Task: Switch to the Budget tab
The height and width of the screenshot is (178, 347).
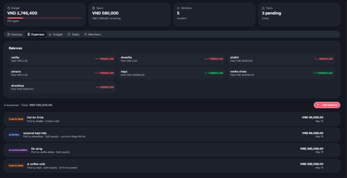Action: [x=56, y=34]
